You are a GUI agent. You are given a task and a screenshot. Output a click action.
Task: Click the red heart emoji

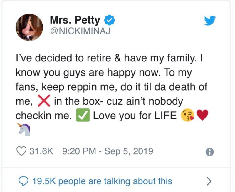coord(202,116)
